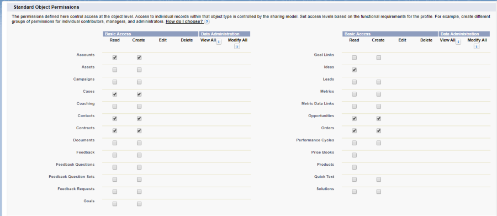
Task: Click the help question mark icon
Action: tap(207, 22)
